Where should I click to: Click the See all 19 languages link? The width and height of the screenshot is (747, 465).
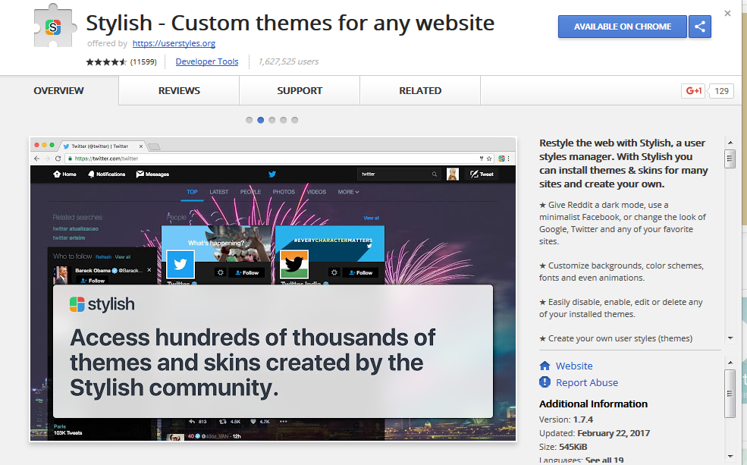coord(604,460)
